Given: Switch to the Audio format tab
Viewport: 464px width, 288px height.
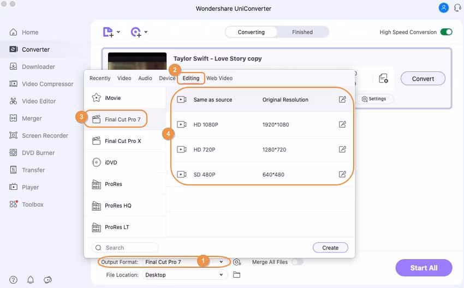Looking at the screenshot, I should coord(145,78).
